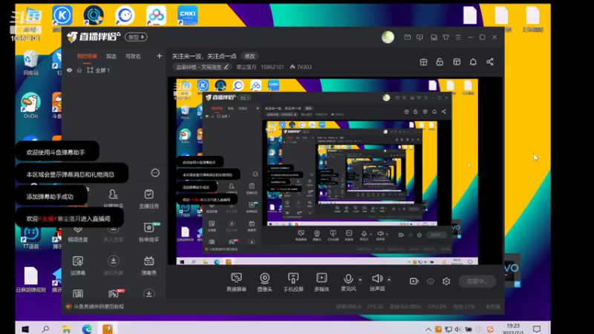594x334 pixels.
Task: Start recording with the video record icon
Action: [x=414, y=281]
